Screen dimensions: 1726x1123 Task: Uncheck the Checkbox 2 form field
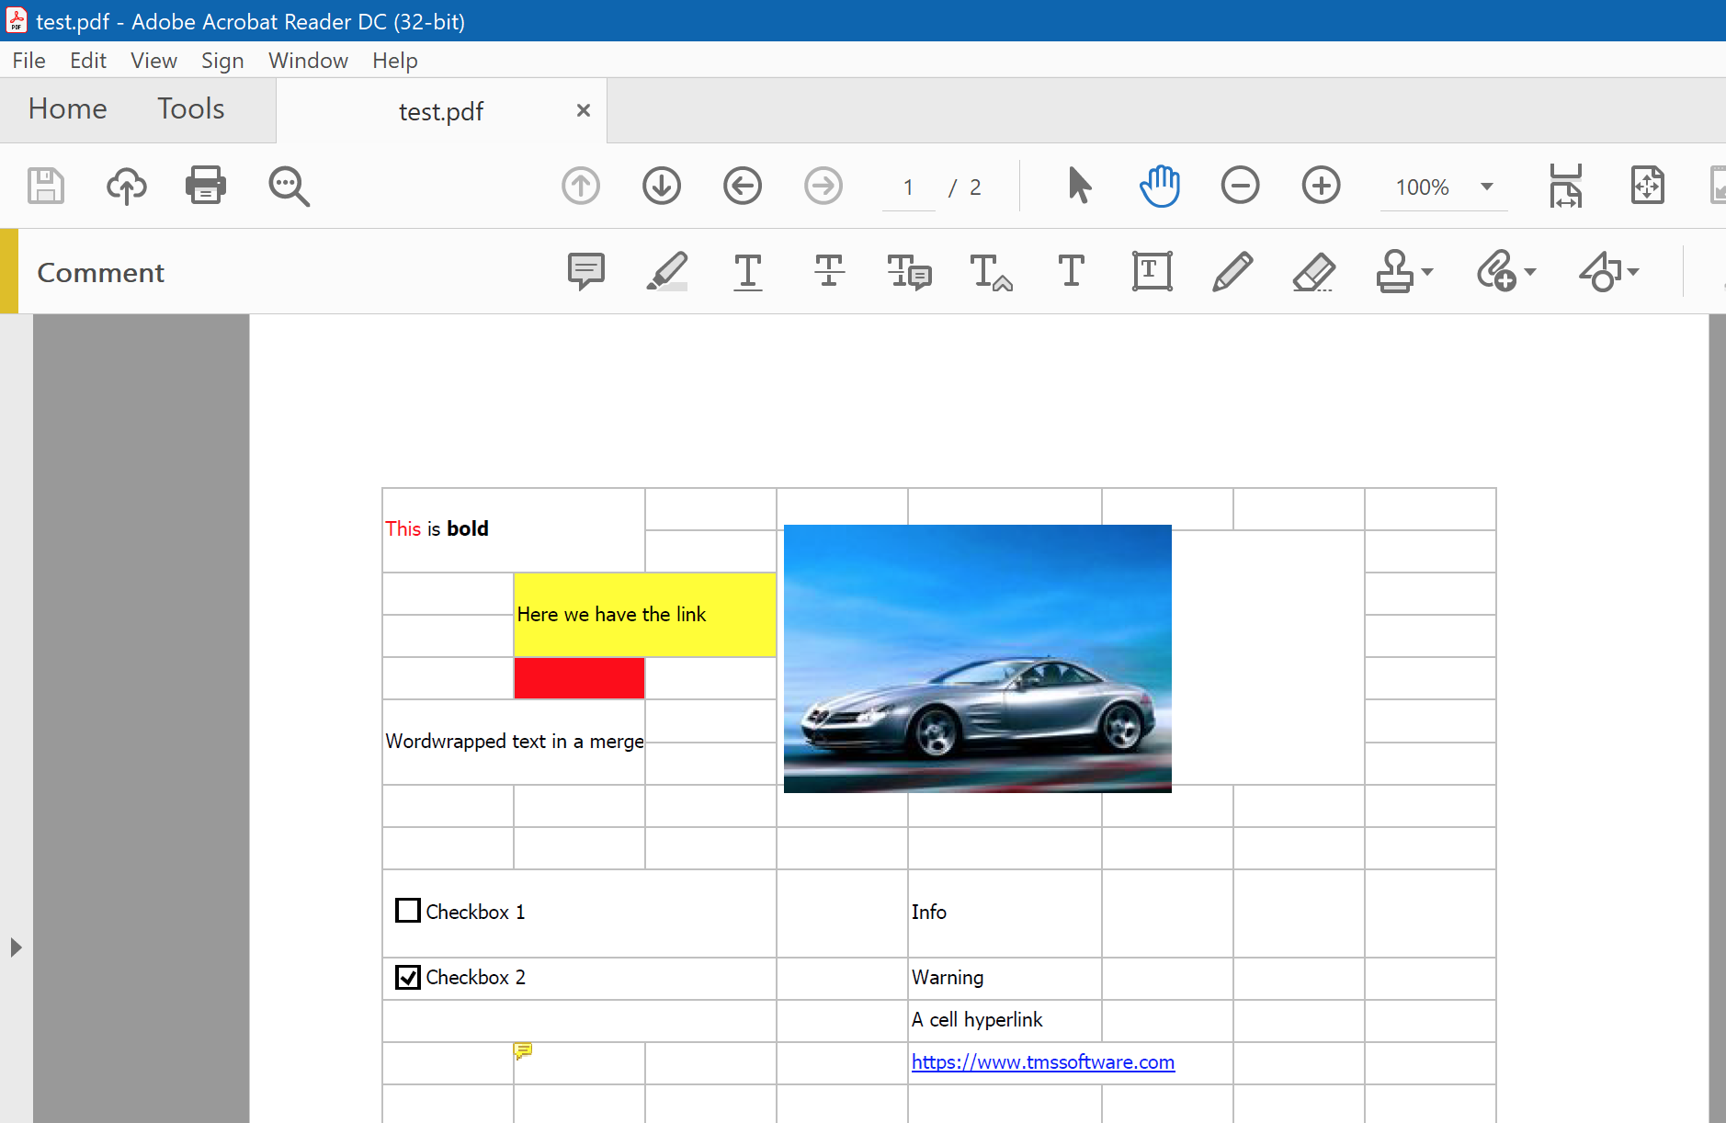[x=407, y=977]
